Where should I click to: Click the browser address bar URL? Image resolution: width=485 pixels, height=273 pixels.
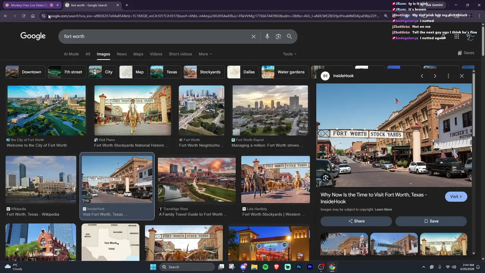pyautogui.click(x=214, y=16)
